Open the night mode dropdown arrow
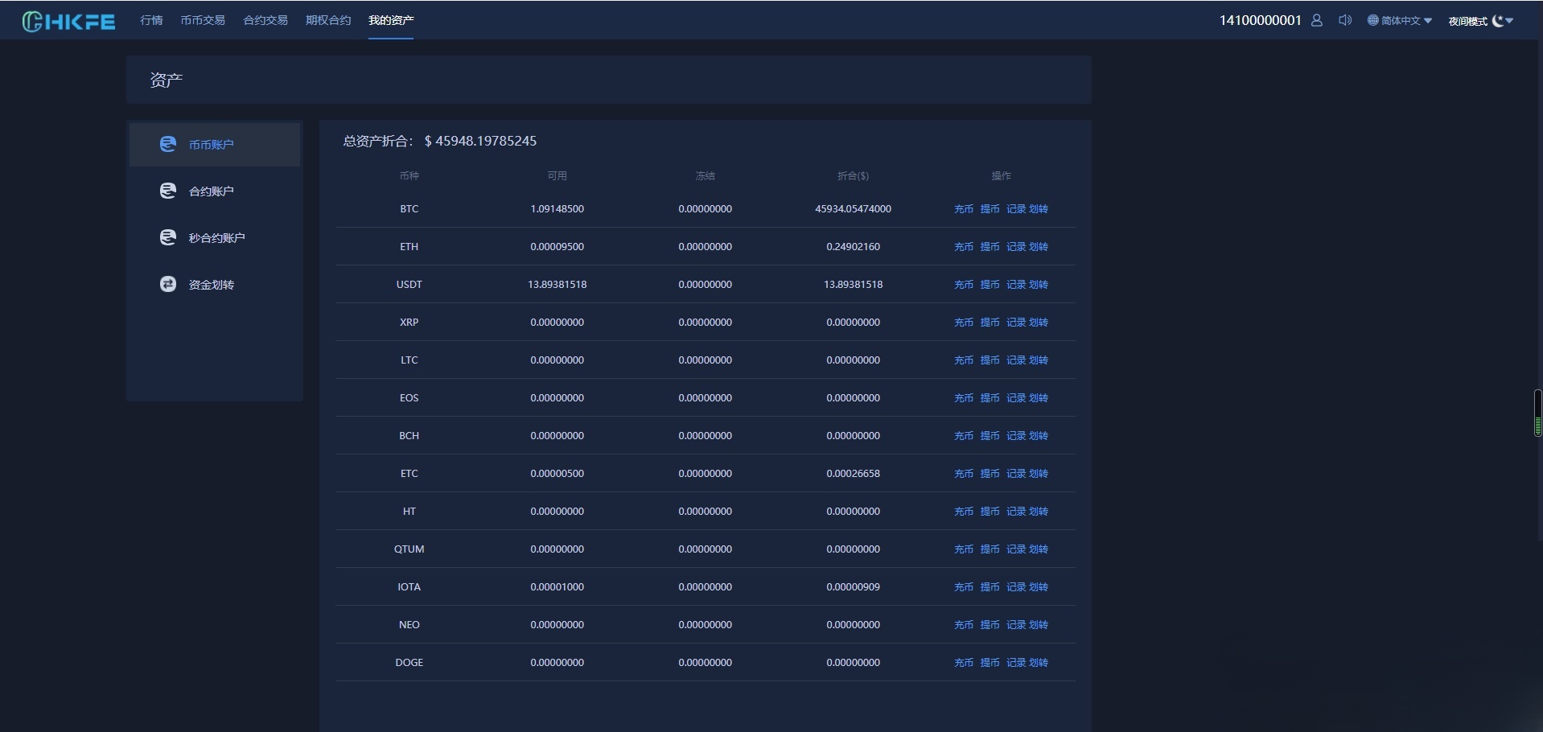 click(x=1509, y=22)
